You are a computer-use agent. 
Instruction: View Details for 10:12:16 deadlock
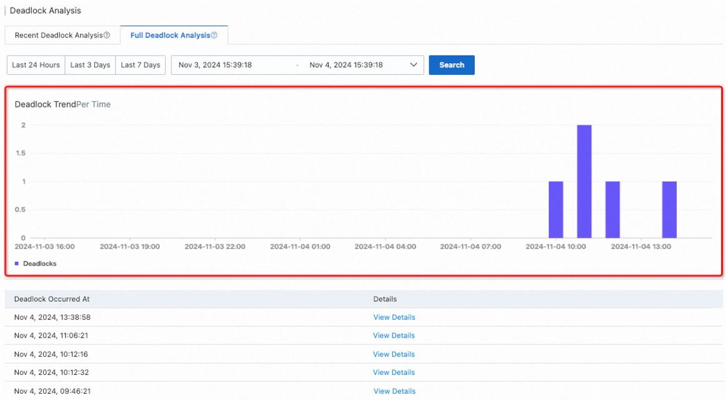(x=394, y=354)
